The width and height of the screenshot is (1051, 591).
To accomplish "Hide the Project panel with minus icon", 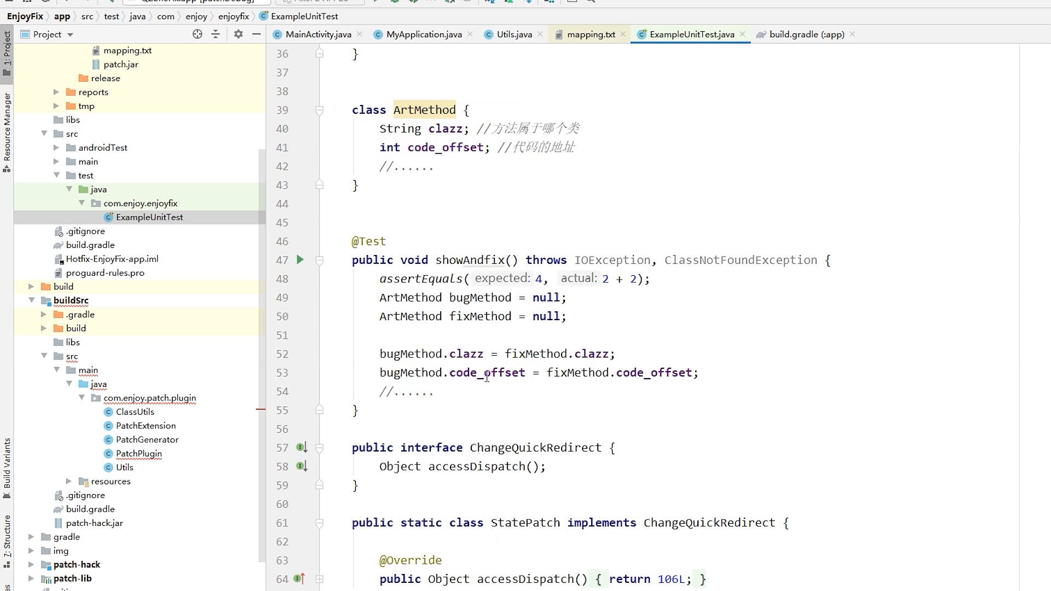I will click(x=256, y=34).
